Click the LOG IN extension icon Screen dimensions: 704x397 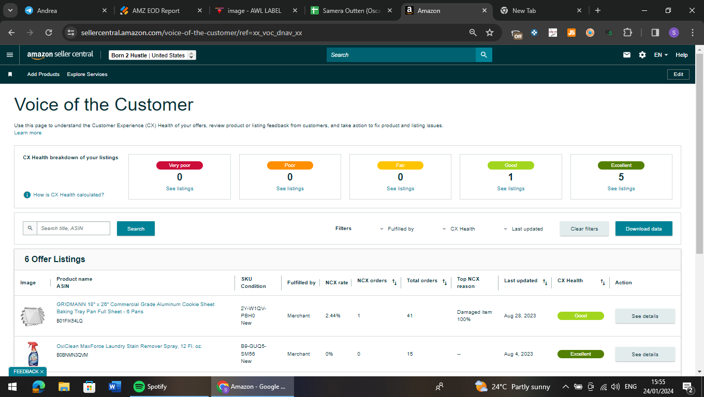pyautogui.click(x=553, y=33)
